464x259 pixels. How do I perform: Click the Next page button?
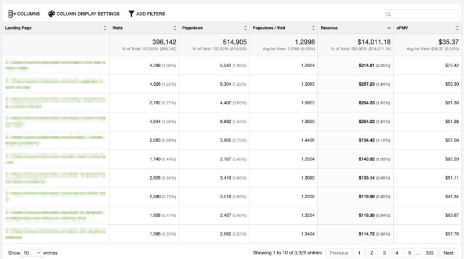448,253
